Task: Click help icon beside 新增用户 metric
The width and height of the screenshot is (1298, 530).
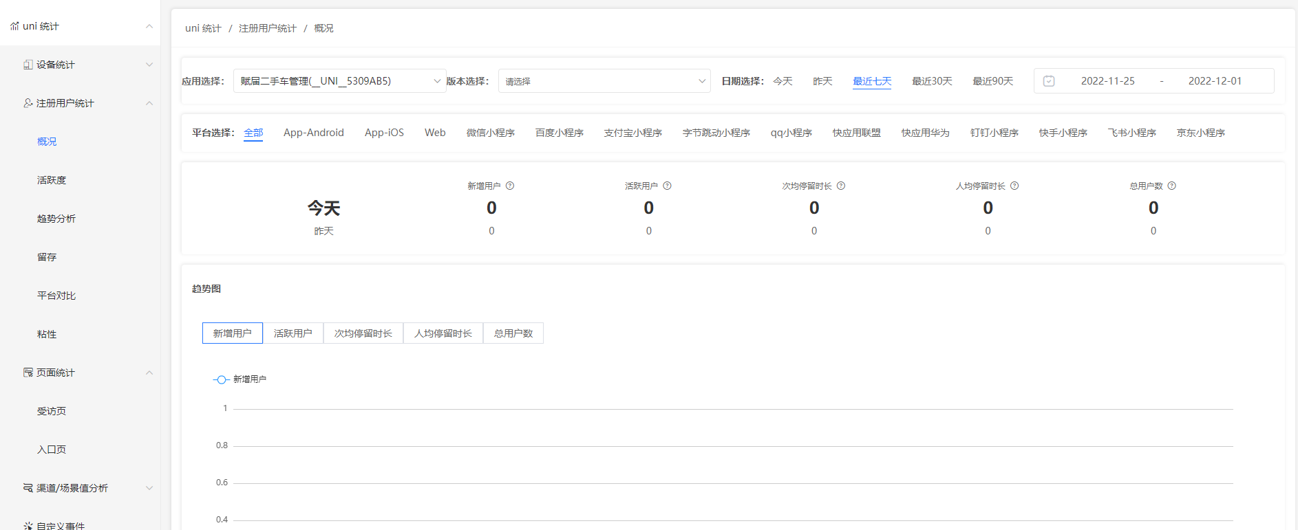Action: [510, 186]
